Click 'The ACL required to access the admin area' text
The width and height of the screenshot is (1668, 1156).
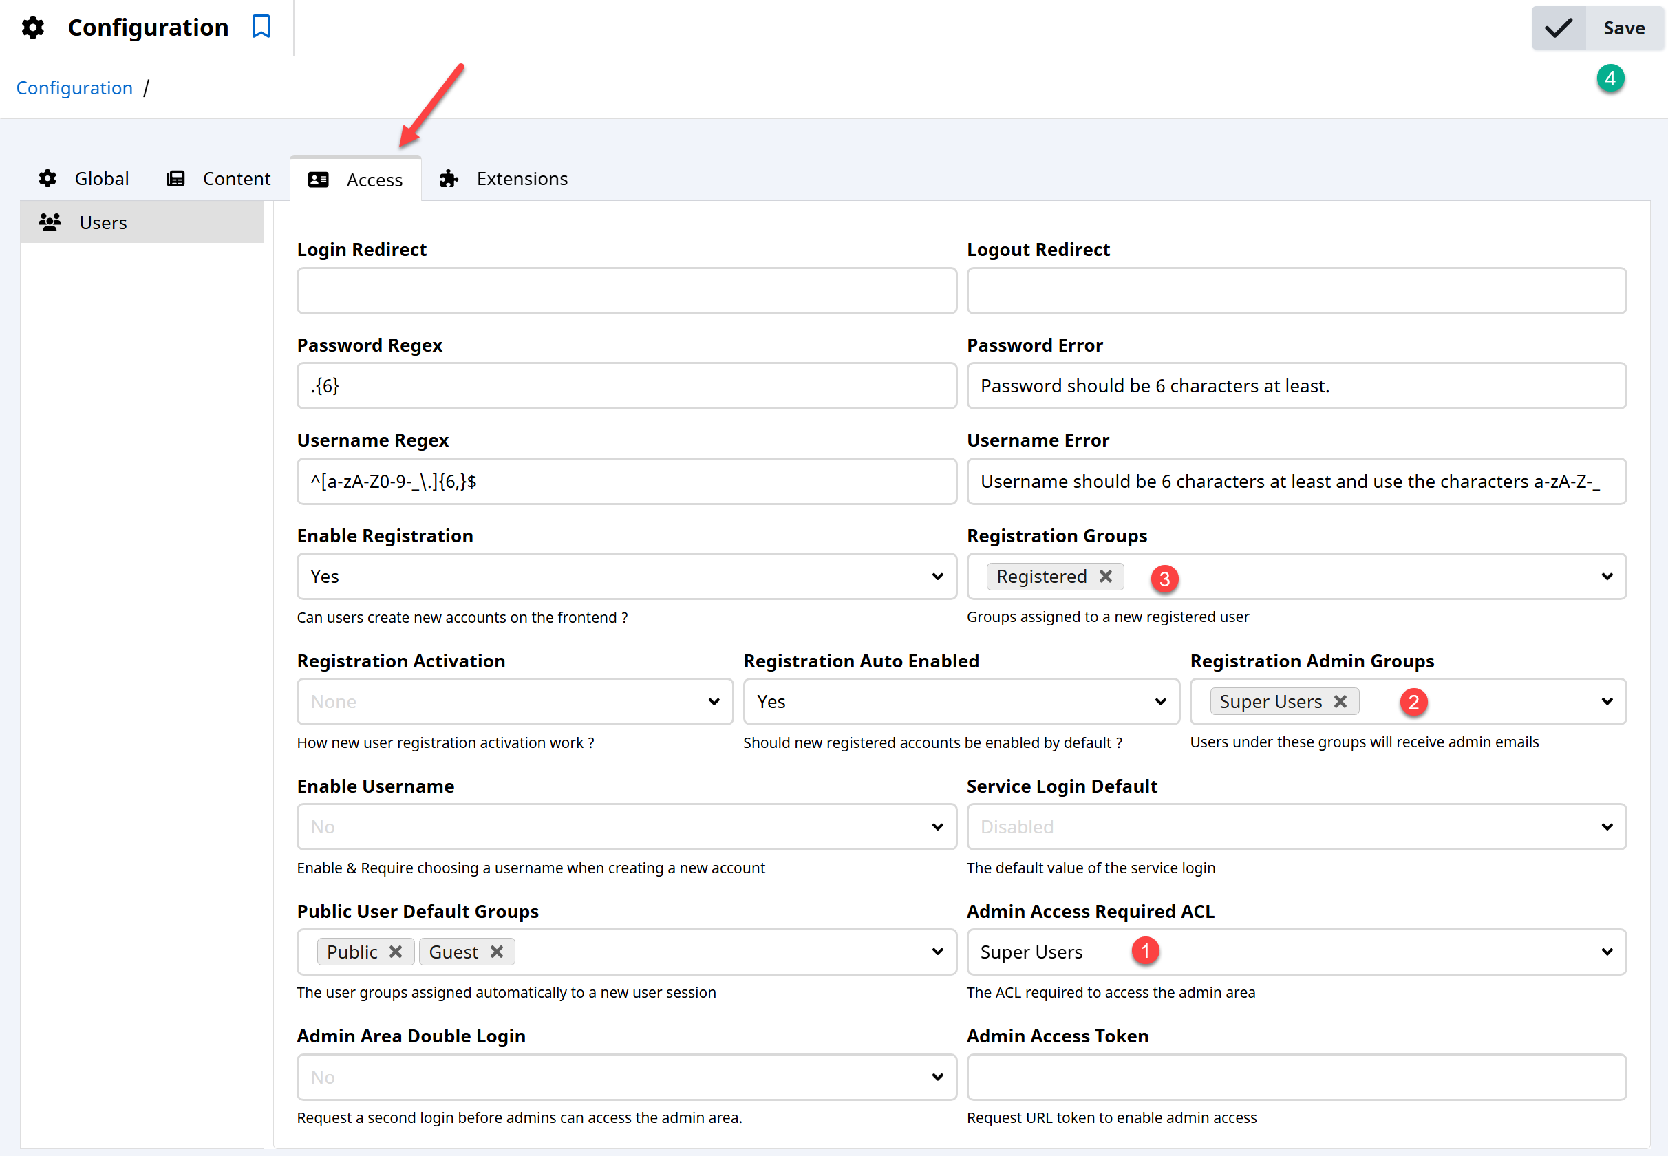point(1111,993)
